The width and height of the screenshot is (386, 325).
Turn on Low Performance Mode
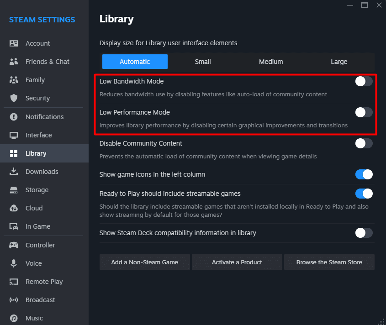pyautogui.click(x=364, y=112)
